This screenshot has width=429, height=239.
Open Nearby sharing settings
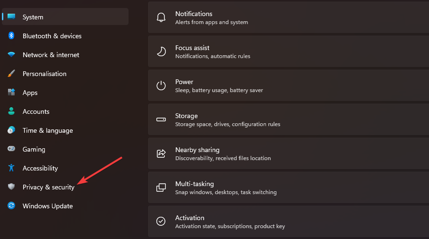288,154
